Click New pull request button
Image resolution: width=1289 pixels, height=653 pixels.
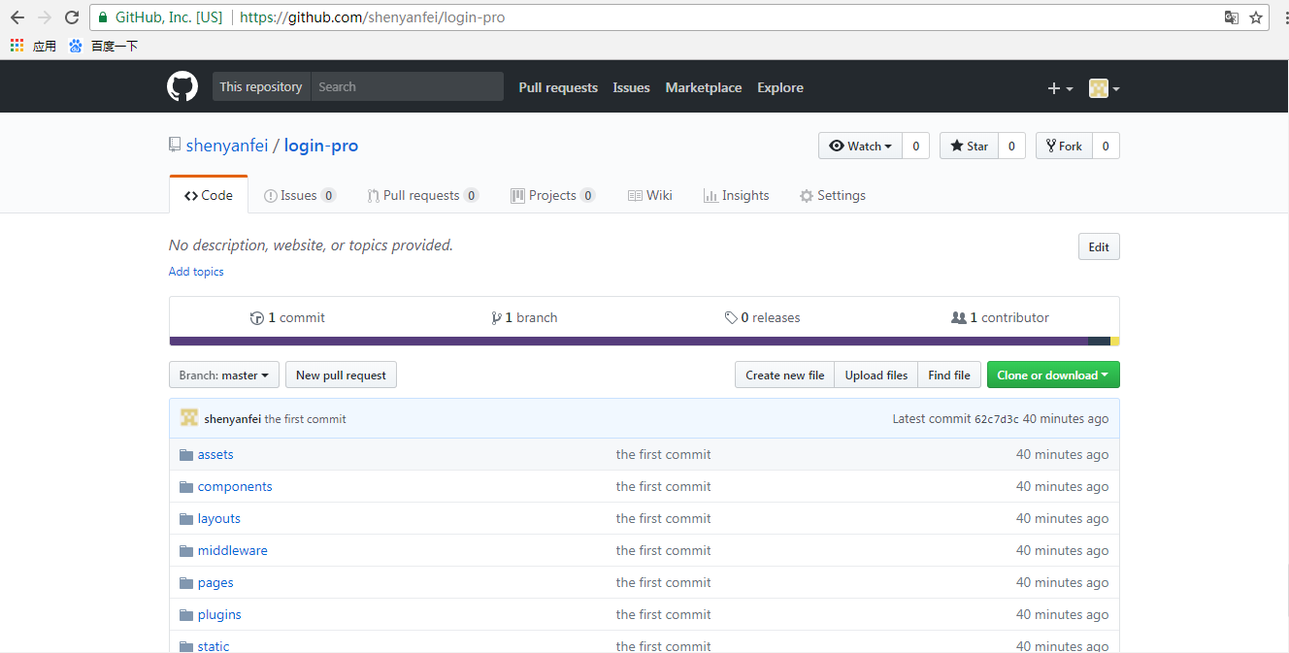coord(341,375)
